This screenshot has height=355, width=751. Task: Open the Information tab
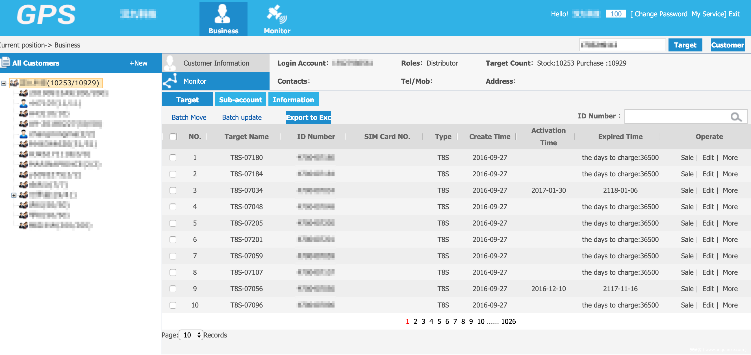tap(293, 100)
